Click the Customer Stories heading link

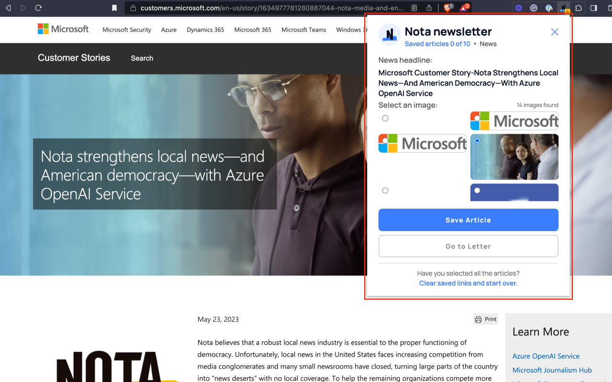pyautogui.click(x=74, y=58)
